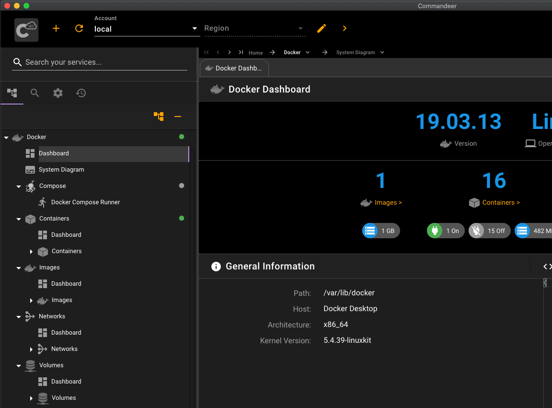Click the code brackets icon in General Information
The height and width of the screenshot is (408, 552).
point(546,267)
